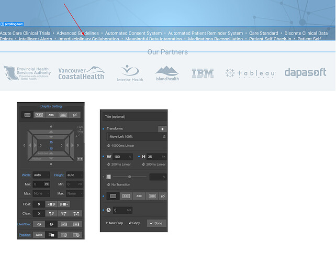
Task: Edit the 40000ms Linear transform timing
Action: [x=121, y=146]
